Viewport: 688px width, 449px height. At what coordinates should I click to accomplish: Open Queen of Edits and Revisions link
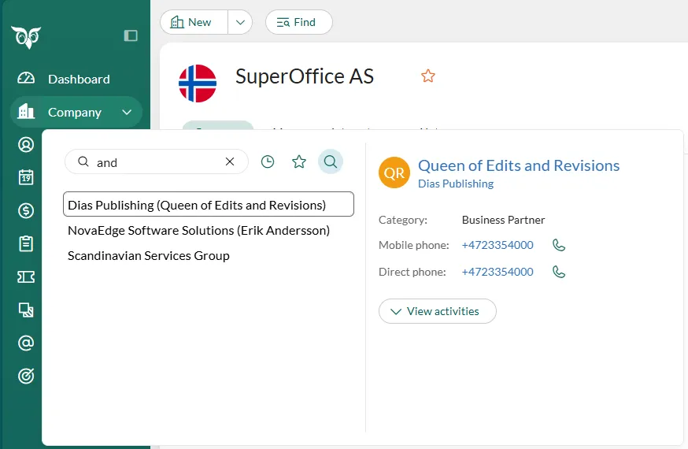[x=518, y=165]
